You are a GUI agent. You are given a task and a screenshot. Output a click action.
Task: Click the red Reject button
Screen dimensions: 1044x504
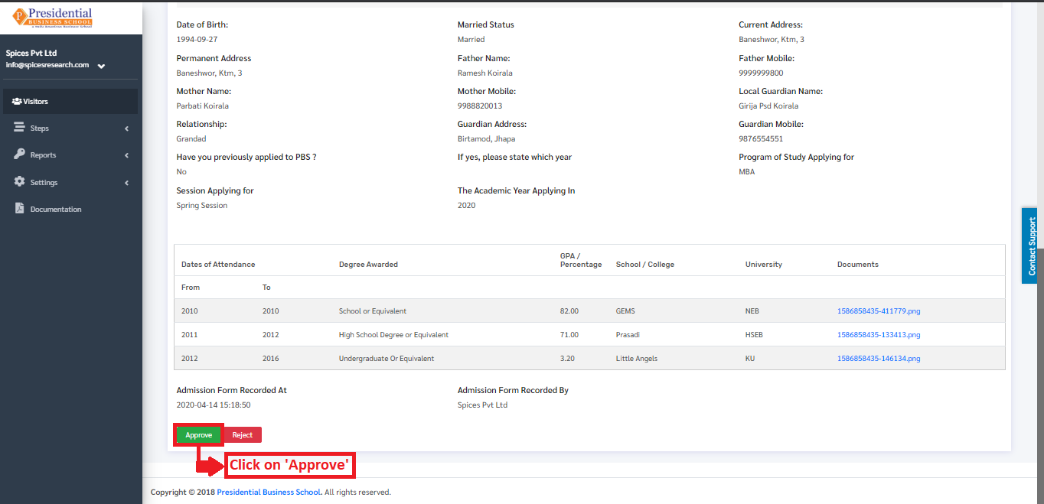(x=243, y=434)
